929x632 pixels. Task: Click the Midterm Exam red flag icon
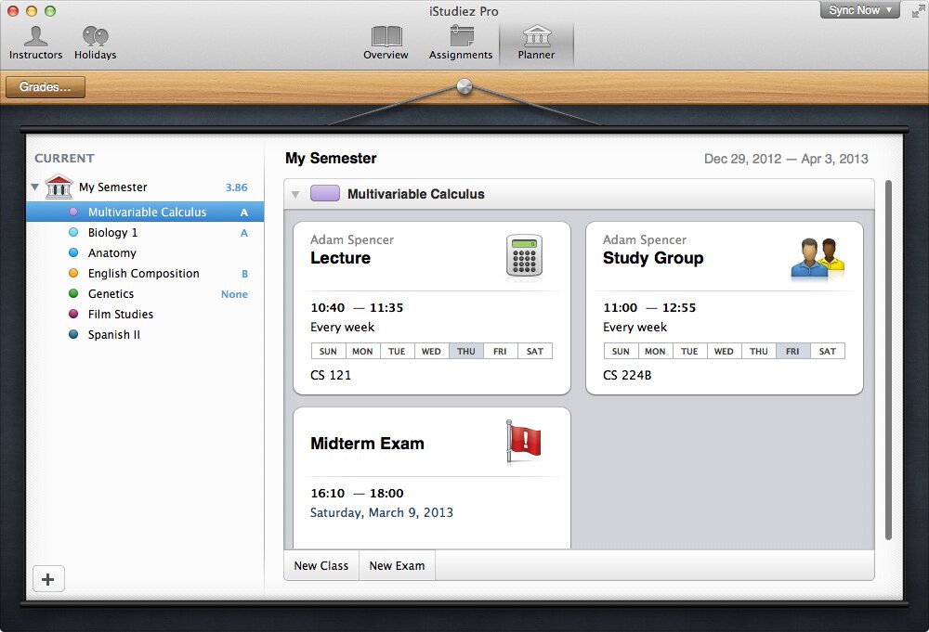523,441
